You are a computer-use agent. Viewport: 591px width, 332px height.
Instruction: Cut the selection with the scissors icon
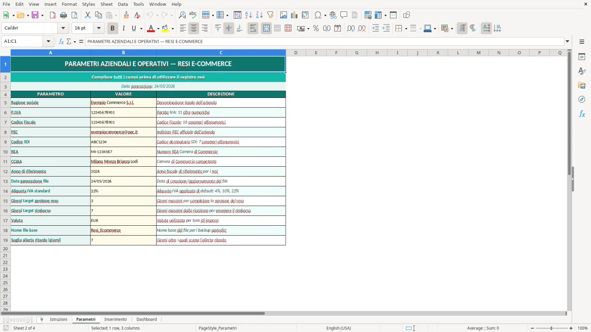[88, 15]
